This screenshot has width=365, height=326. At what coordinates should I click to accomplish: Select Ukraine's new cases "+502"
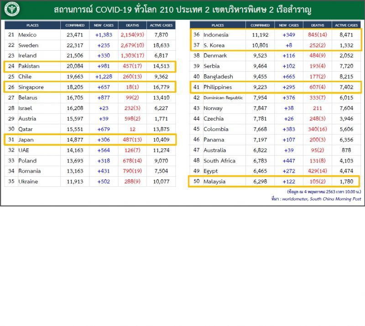coord(104,182)
